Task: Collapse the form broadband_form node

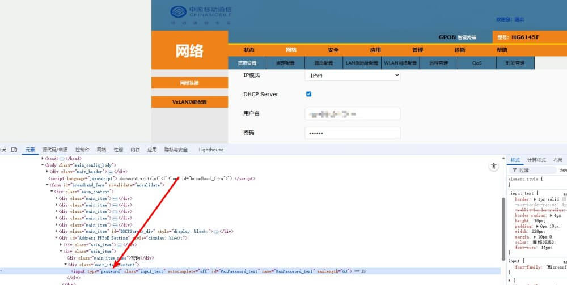Action: click(x=47, y=185)
